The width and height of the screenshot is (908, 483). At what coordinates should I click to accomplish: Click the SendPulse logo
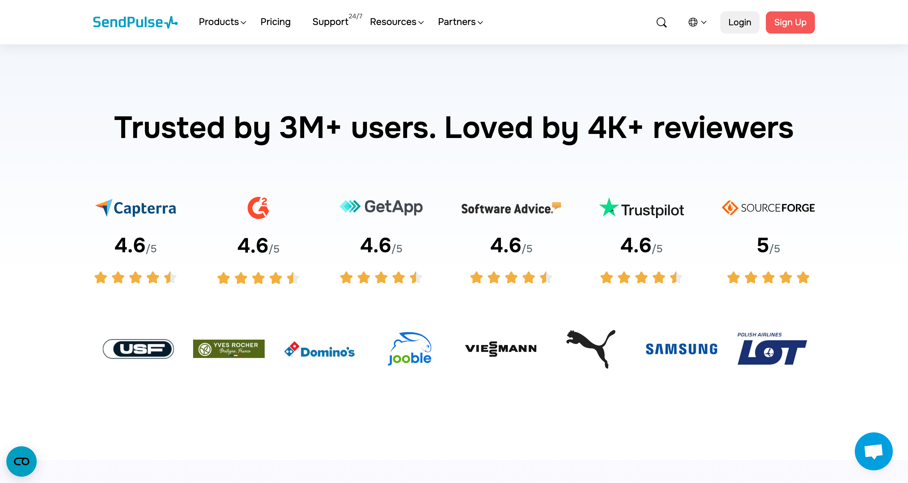pos(135,22)
